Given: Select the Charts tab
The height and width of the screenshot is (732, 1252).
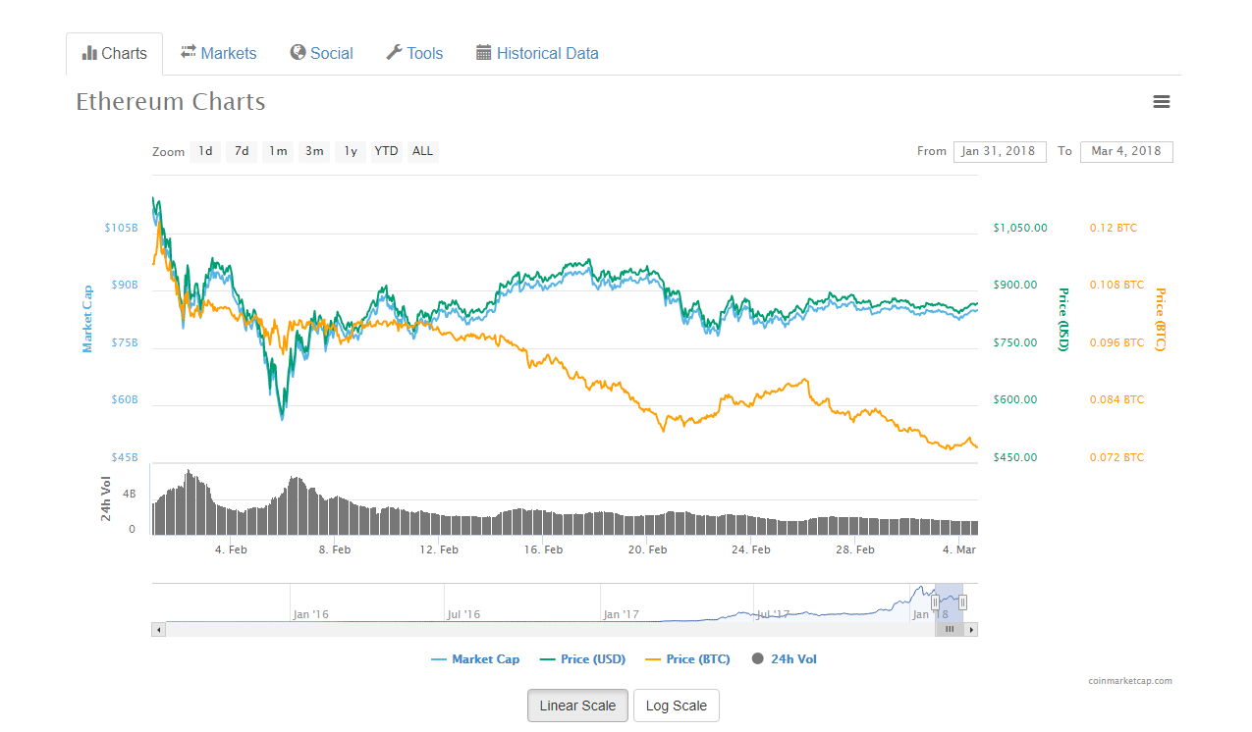Looking at the screenshot, I should [x=115, y=54].
